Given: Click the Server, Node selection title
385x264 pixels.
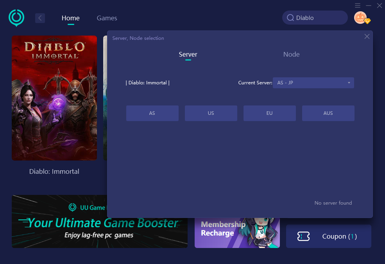Looking at the screenshot, I should (x=138, y=38).
